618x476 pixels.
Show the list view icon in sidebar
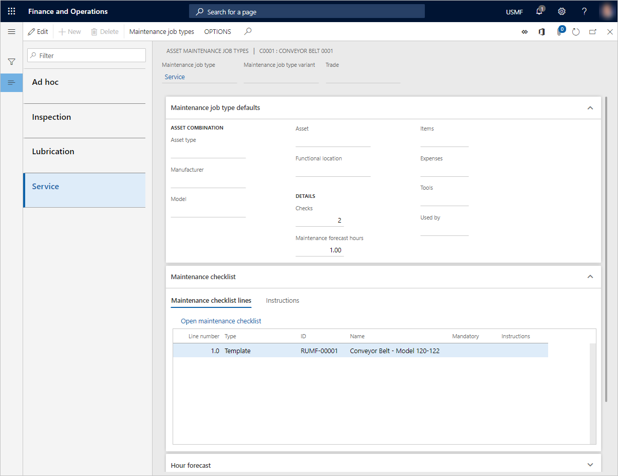[11, 83]
